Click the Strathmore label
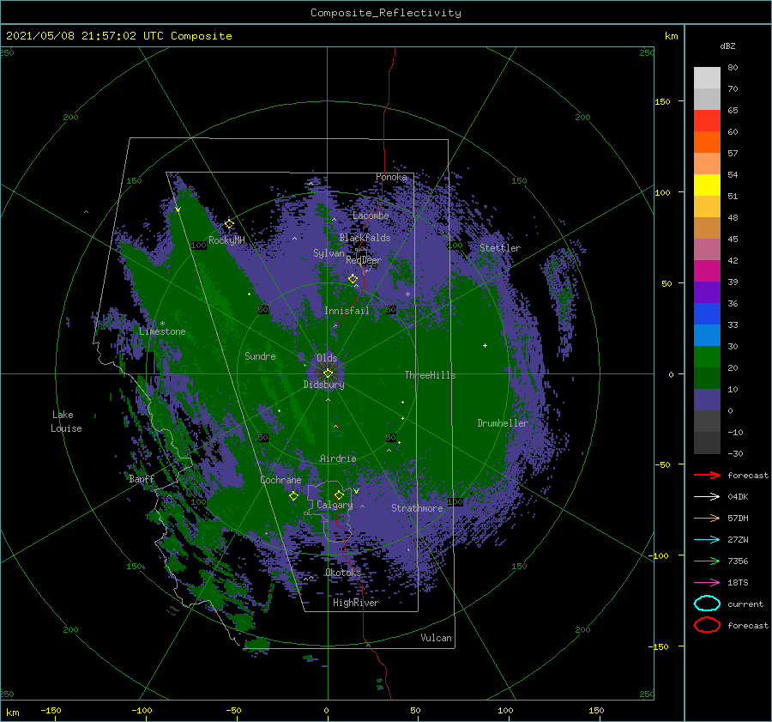 pyautogui.click(x=417, y=508)
